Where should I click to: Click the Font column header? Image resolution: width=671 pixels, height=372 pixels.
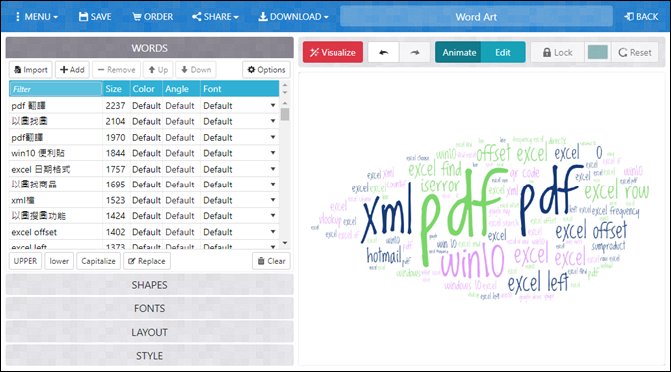click(x=240, y=89)
